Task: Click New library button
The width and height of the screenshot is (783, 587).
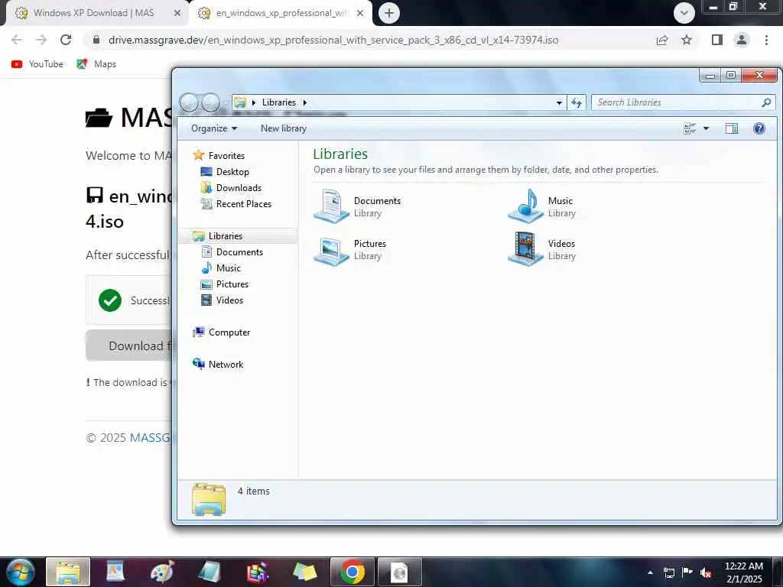Action: (283, 128)
